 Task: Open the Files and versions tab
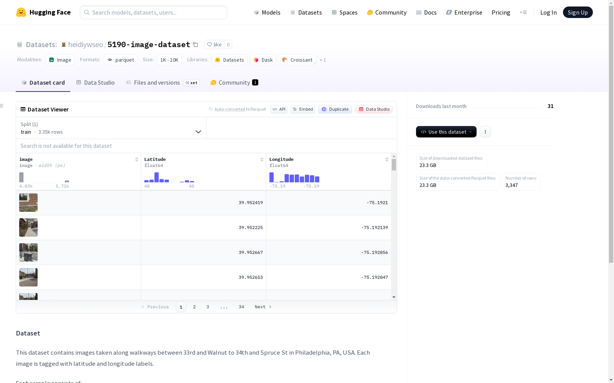[x=162, y=83]
